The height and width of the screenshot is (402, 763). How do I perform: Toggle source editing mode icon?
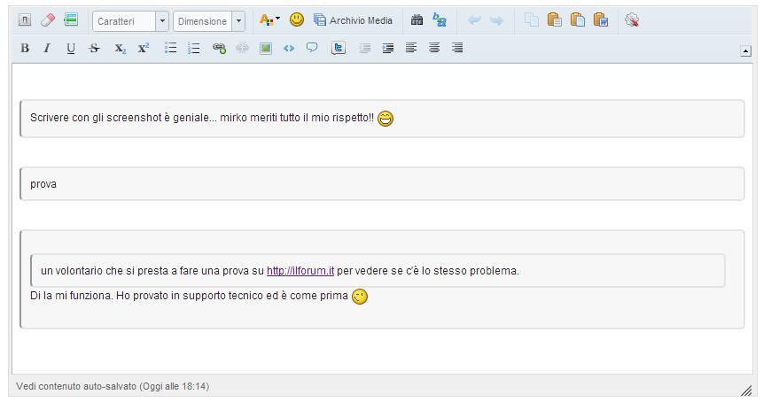click(x=24, y=20)
